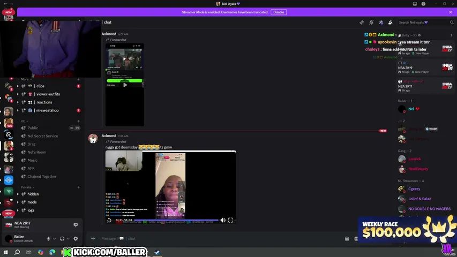Add a channel to VC category

[x=78, y=121]
